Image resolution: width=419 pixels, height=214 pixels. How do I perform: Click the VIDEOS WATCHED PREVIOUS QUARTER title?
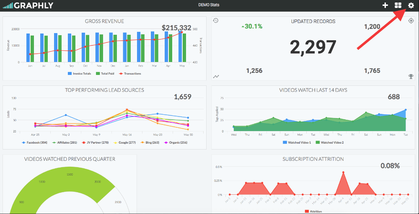point(70,159)
